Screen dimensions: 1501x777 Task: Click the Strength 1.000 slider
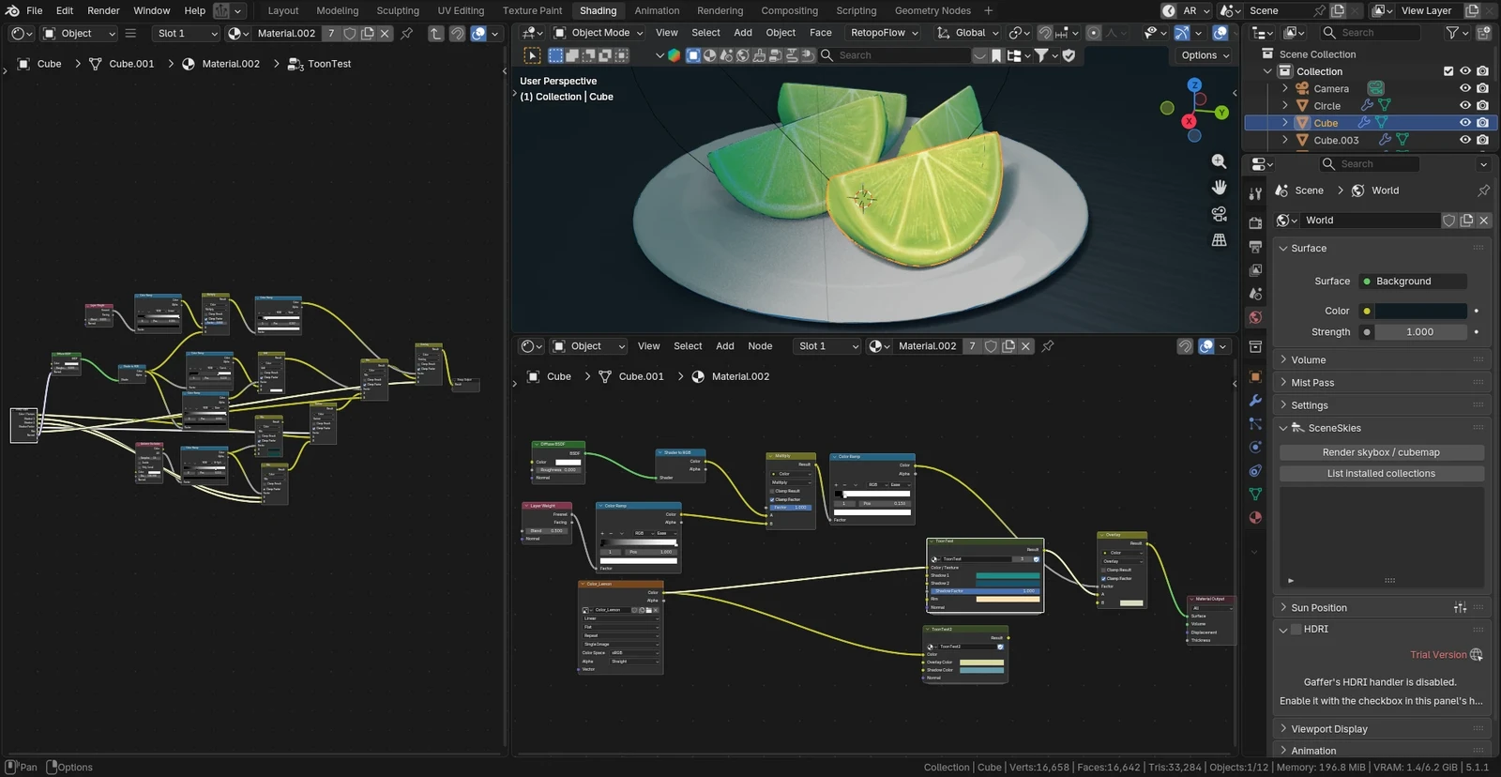(x=1420, y=332)
